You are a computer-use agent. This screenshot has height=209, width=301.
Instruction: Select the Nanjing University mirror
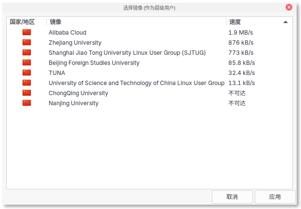click(x=74, y=103)
